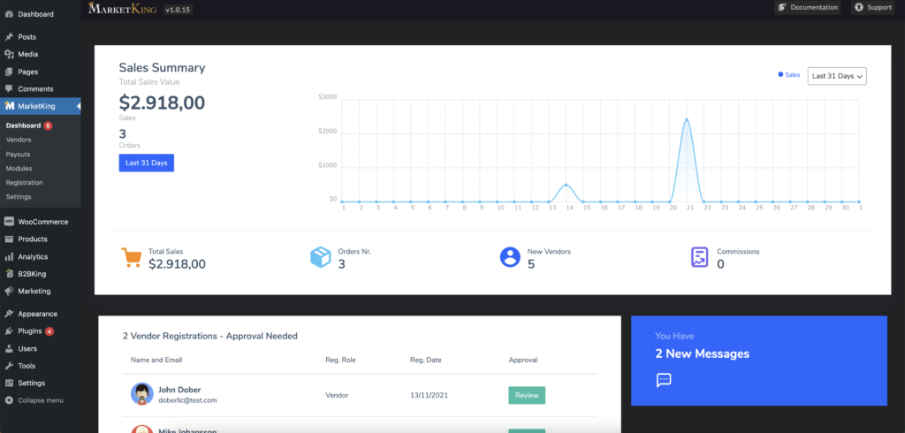
Task: Click the B2BKing sidebar icon
Action: click(x=9, y=274)
